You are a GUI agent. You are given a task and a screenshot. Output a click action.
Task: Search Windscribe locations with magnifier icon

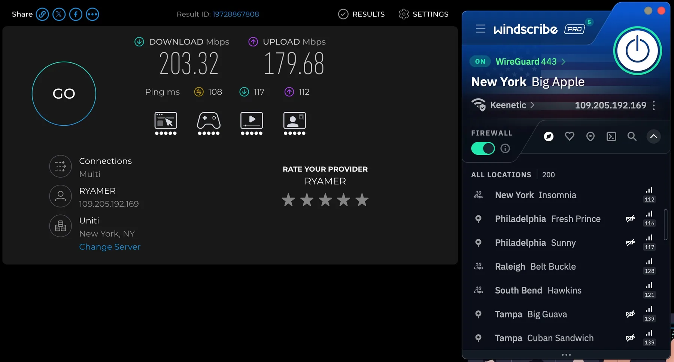[632, 136]
